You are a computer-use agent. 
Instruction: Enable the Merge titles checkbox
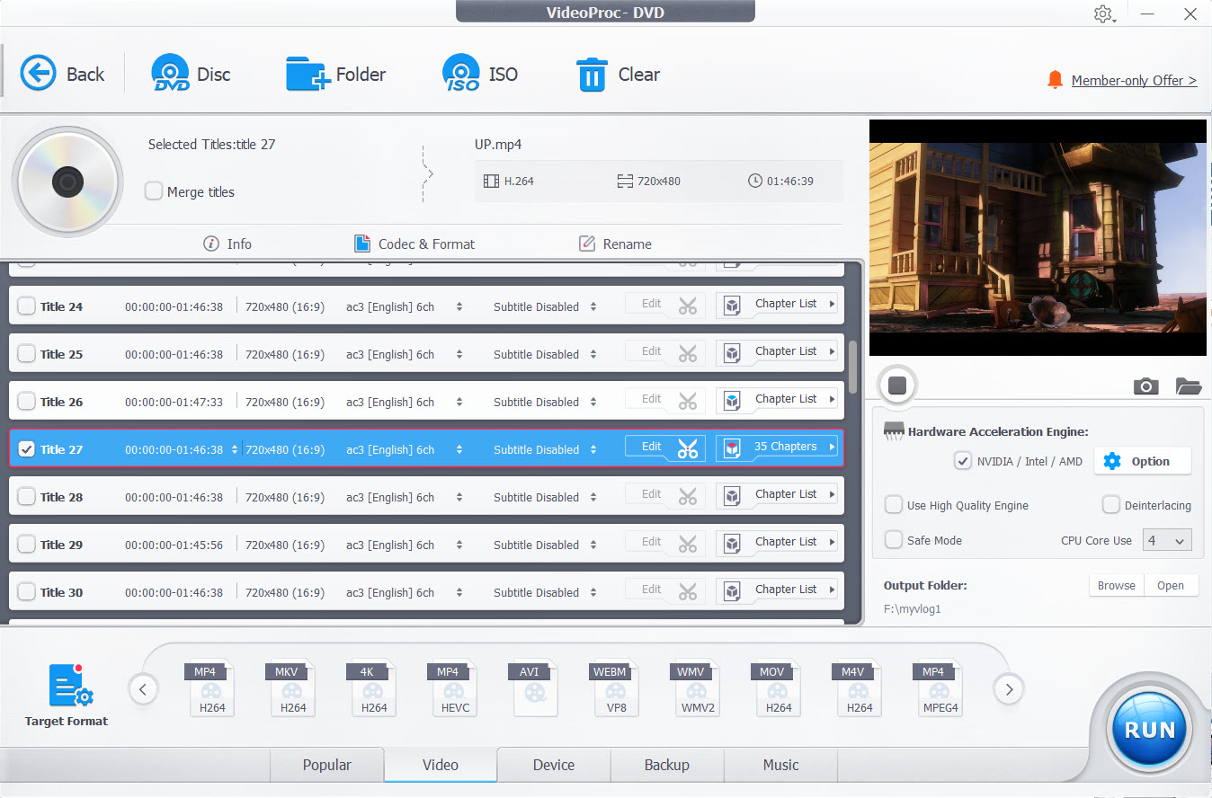pyautogui.click(x=154, y=191)
